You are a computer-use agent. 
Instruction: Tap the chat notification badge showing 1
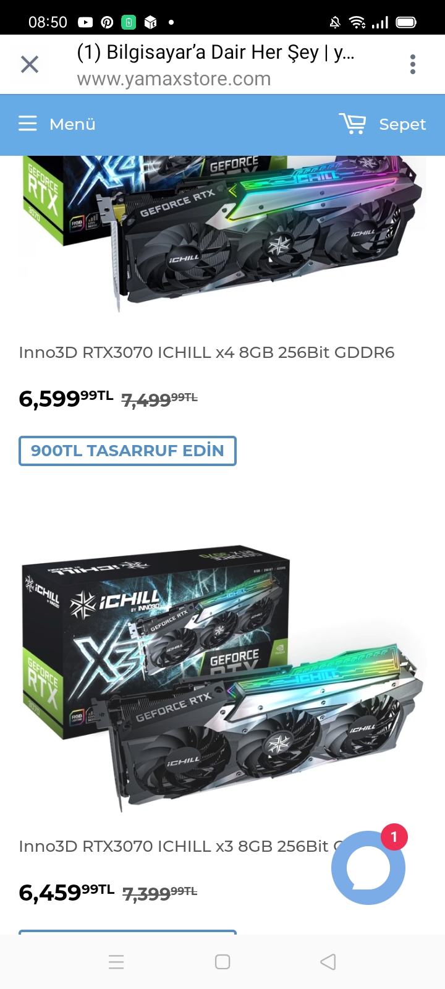point(394,838)
